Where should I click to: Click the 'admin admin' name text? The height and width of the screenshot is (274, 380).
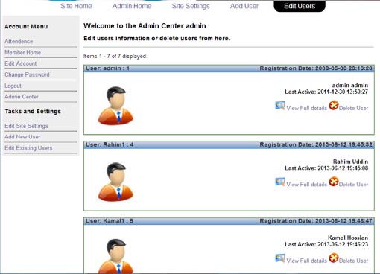point(350,86)
